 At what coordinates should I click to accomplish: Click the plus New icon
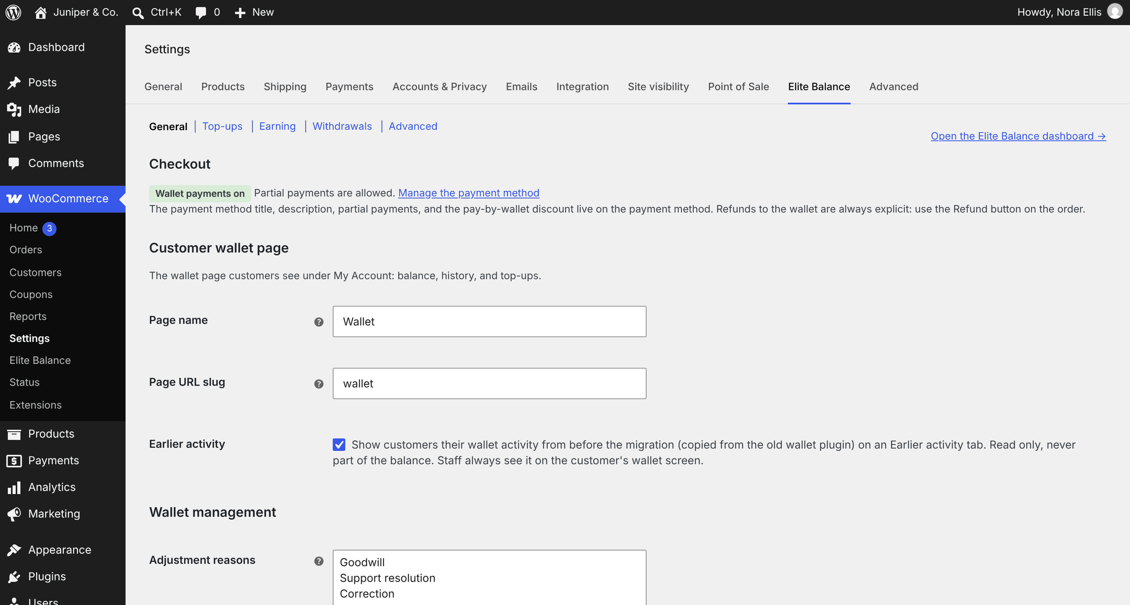coord(240,13)
